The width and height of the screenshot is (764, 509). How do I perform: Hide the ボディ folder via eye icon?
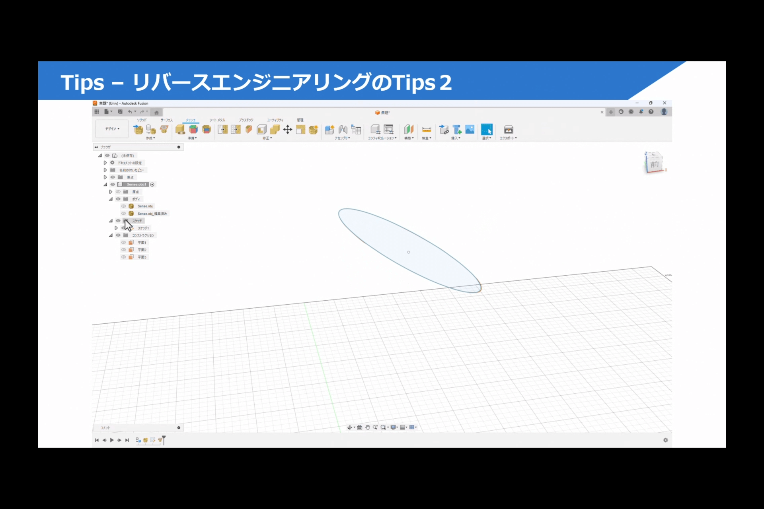(118, 199)
